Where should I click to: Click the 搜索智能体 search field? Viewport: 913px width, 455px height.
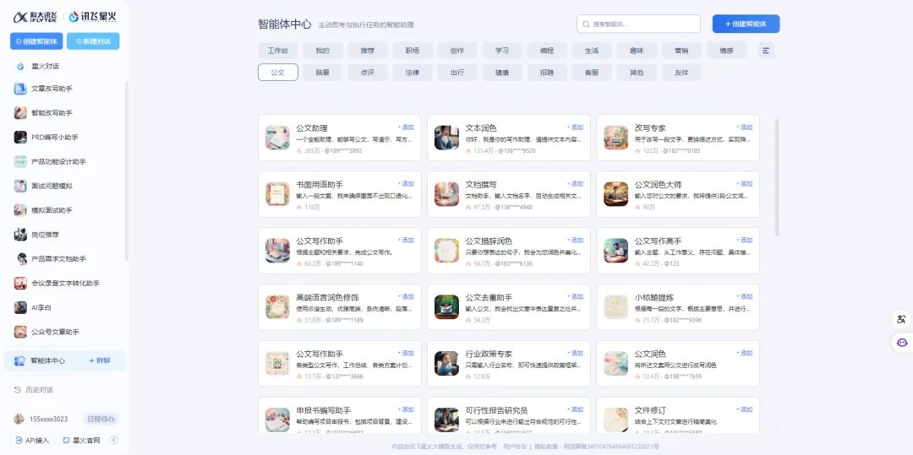(x=639, y=24)
